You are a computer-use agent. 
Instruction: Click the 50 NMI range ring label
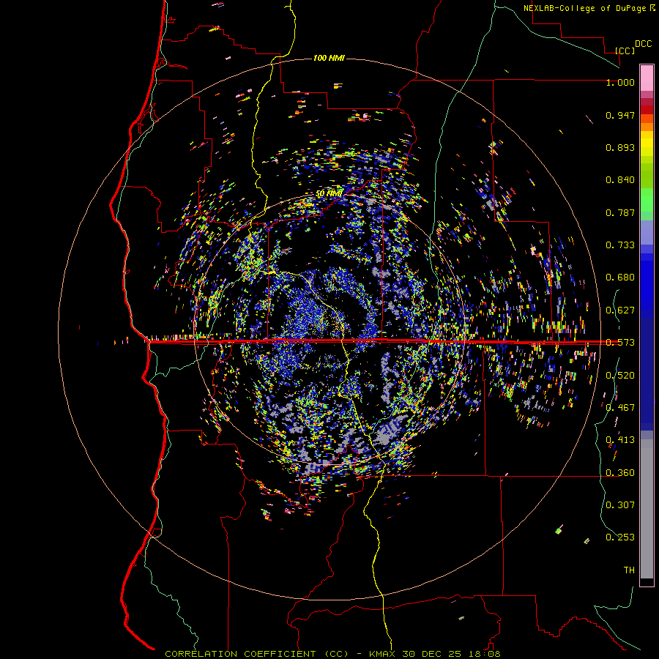coord(329,194)
